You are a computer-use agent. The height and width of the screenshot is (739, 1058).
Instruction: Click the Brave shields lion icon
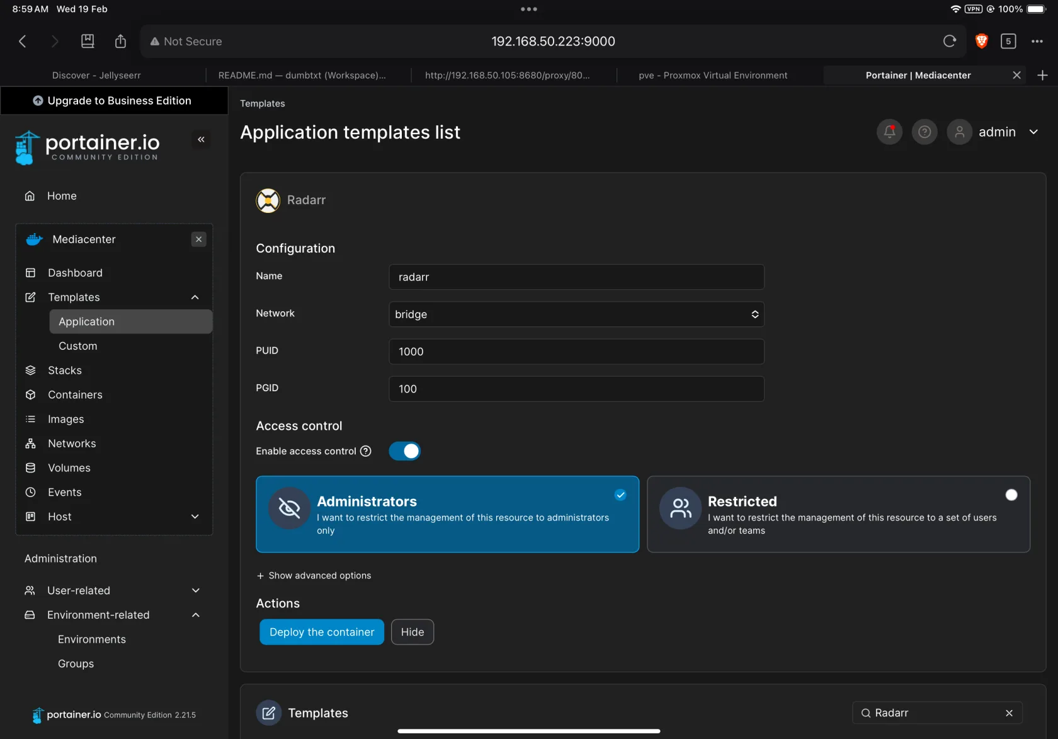tap(981, 42)
